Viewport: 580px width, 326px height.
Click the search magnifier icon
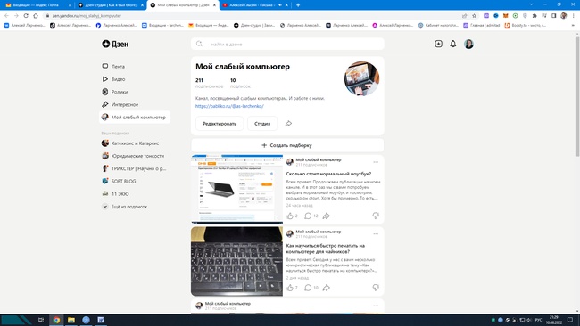pyautogui.click(x=199, y=44)
